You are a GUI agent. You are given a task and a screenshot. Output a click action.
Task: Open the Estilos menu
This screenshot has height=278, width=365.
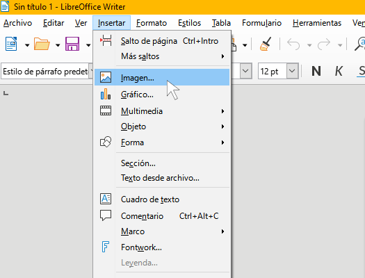pos(190,23)
